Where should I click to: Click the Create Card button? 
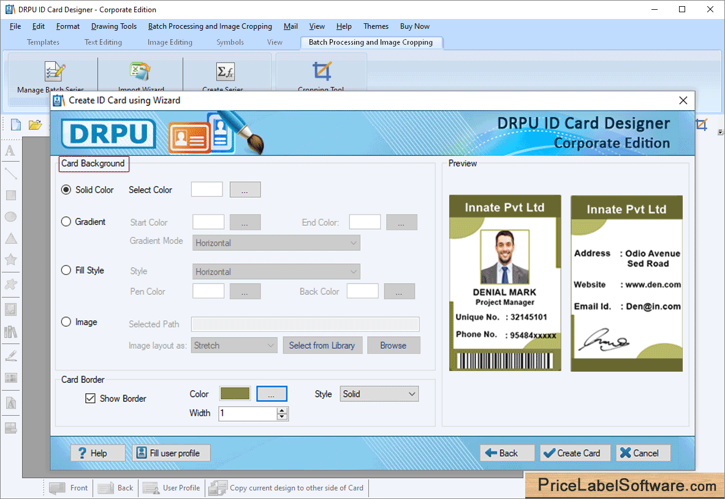click(x=575, y=452)
